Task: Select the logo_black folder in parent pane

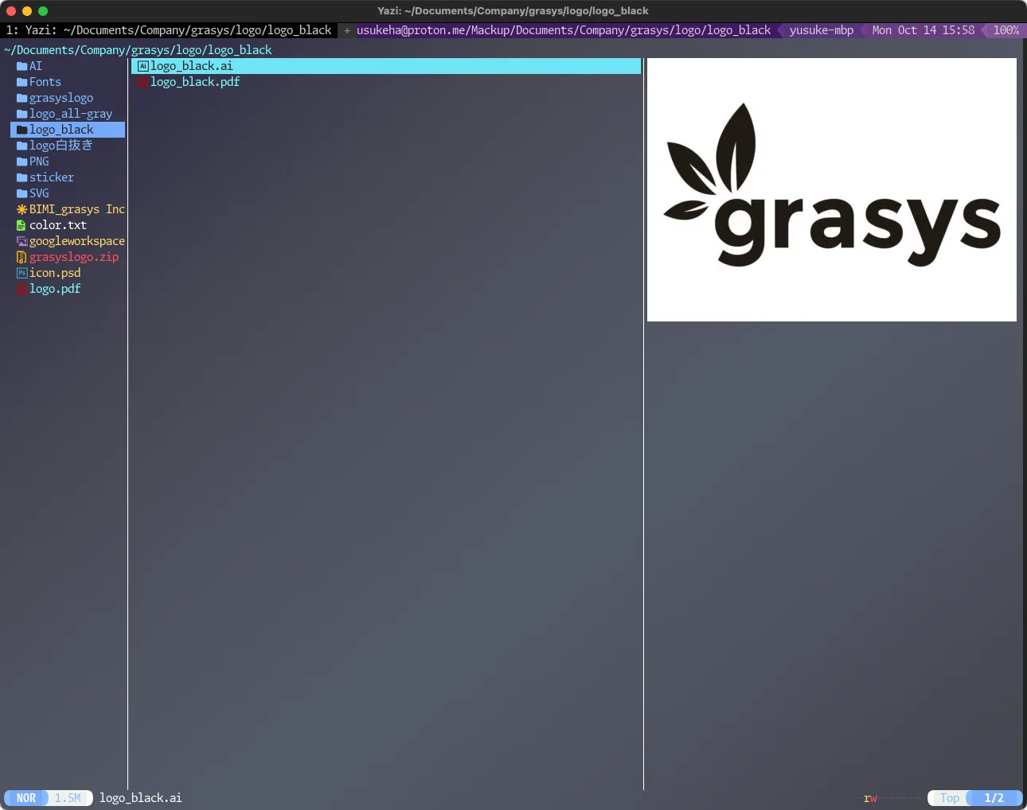Action: (x=68, y=130)
